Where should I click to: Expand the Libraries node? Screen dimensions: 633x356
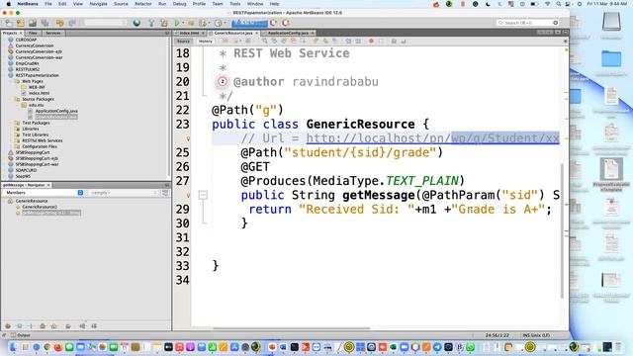coord(12,129)
